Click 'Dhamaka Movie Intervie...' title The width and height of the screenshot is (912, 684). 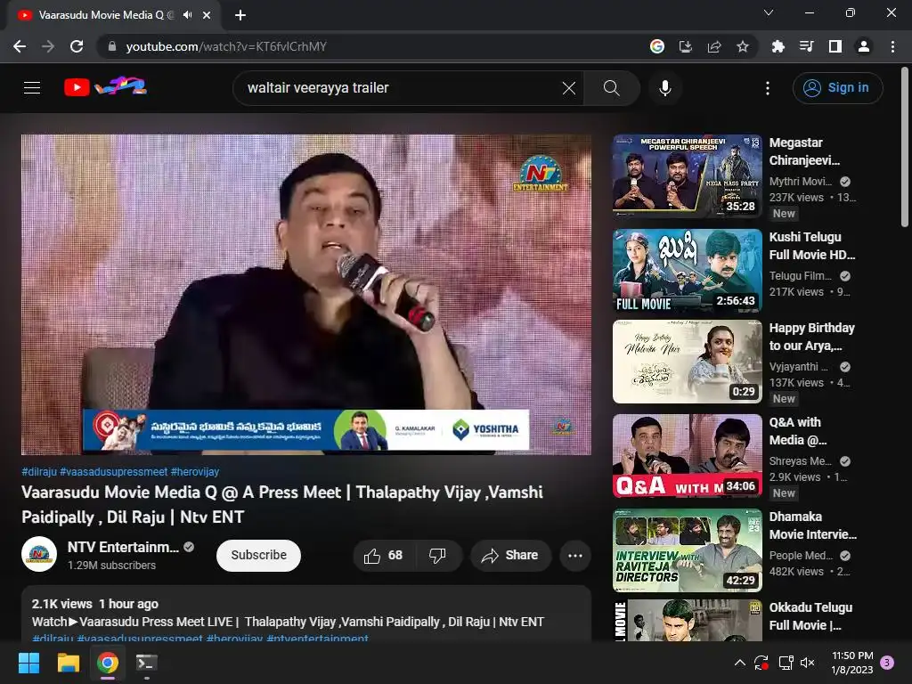coord(812,525)
